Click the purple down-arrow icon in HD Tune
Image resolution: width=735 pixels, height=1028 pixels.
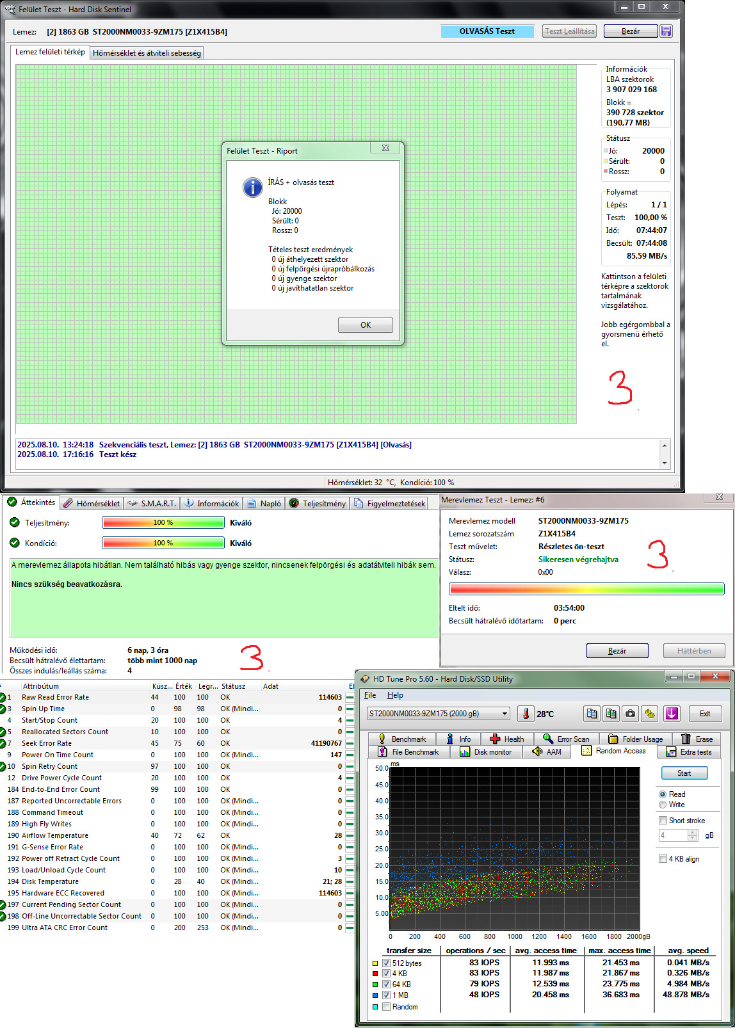[x=672, y=714]
